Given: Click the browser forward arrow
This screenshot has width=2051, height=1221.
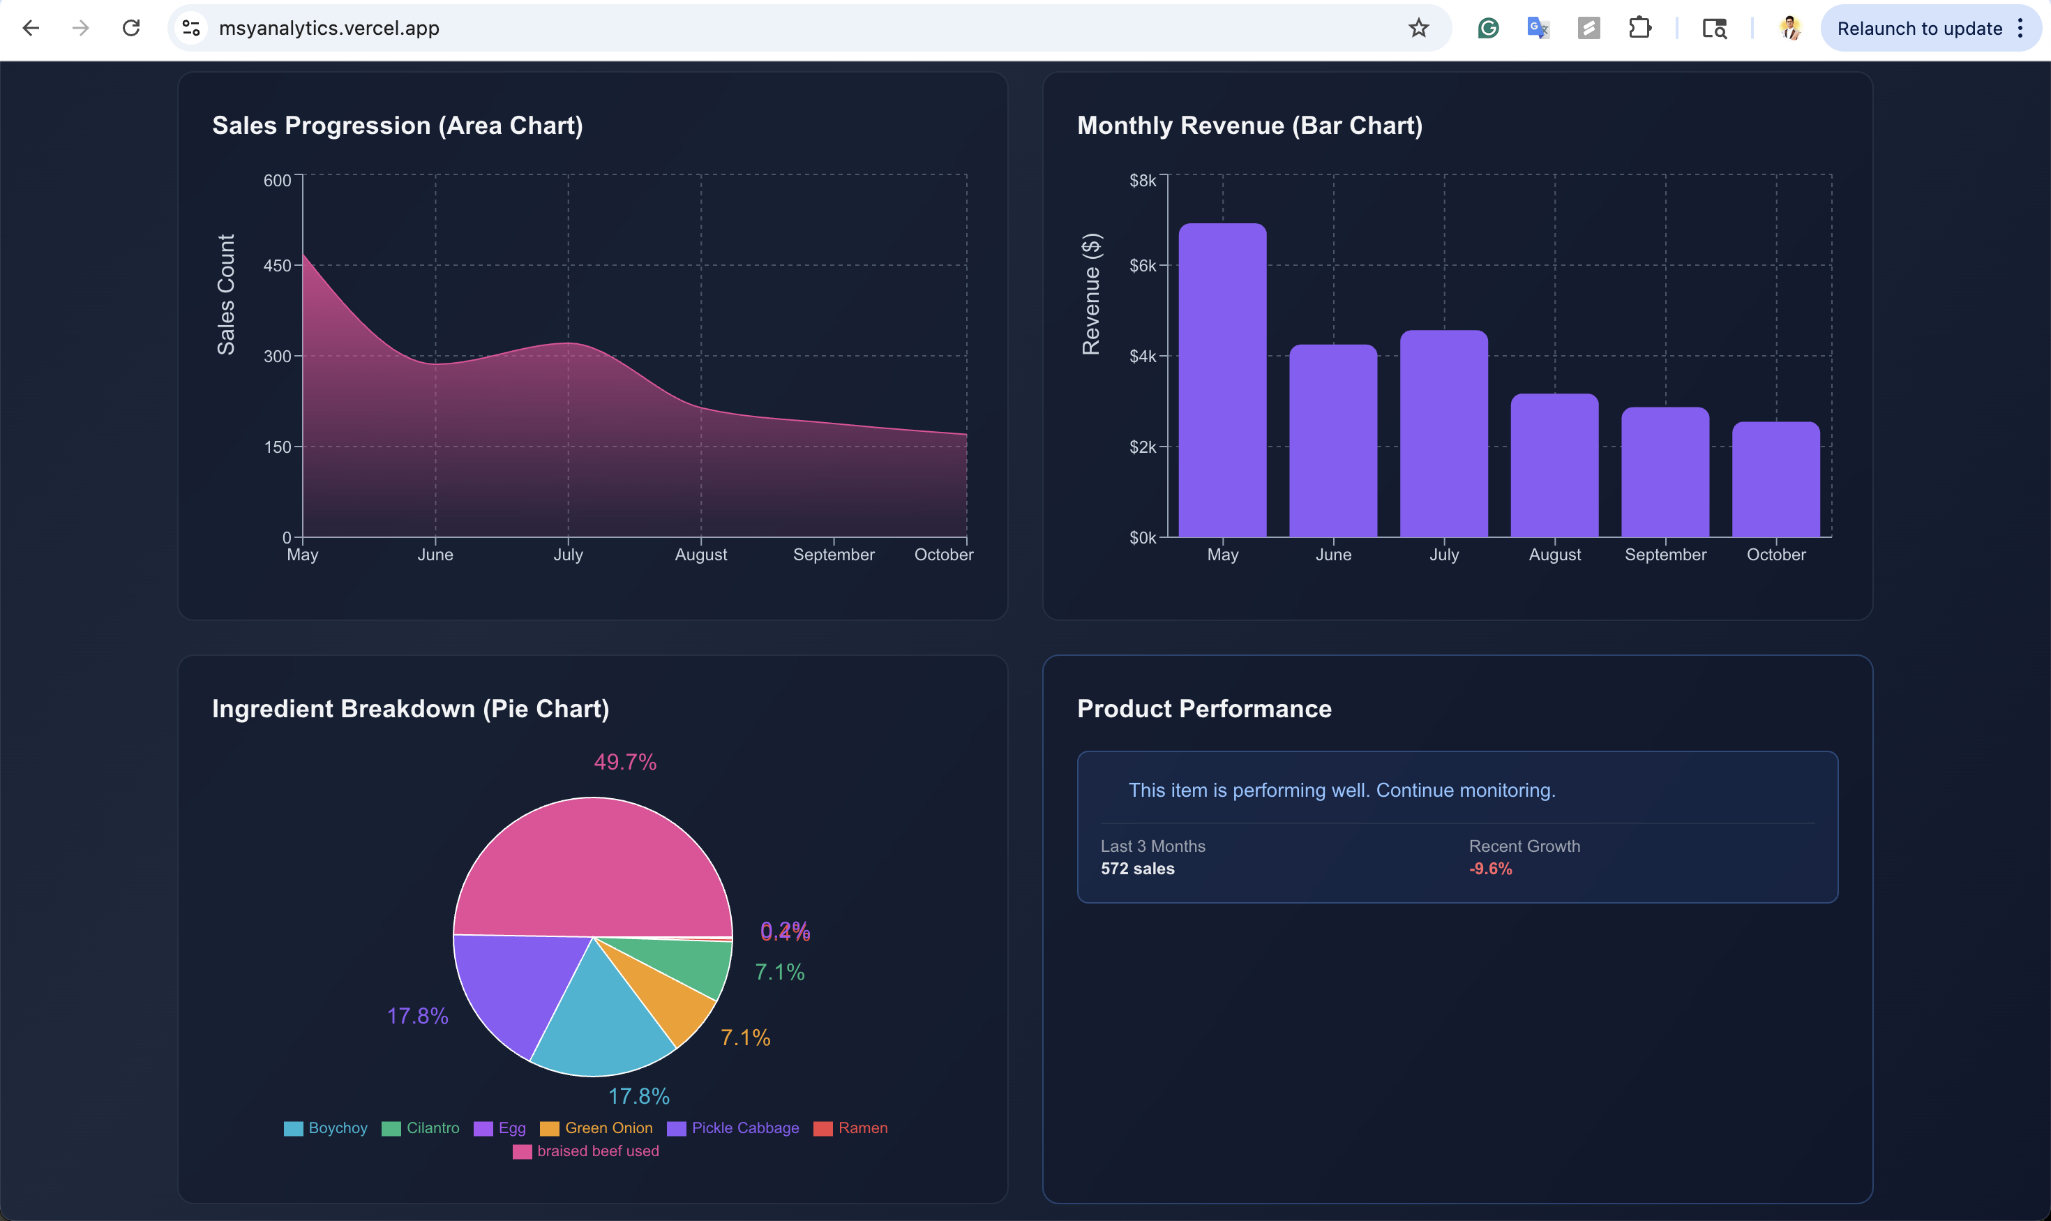Looking at the screenshot, I should [x=81, y=28].
